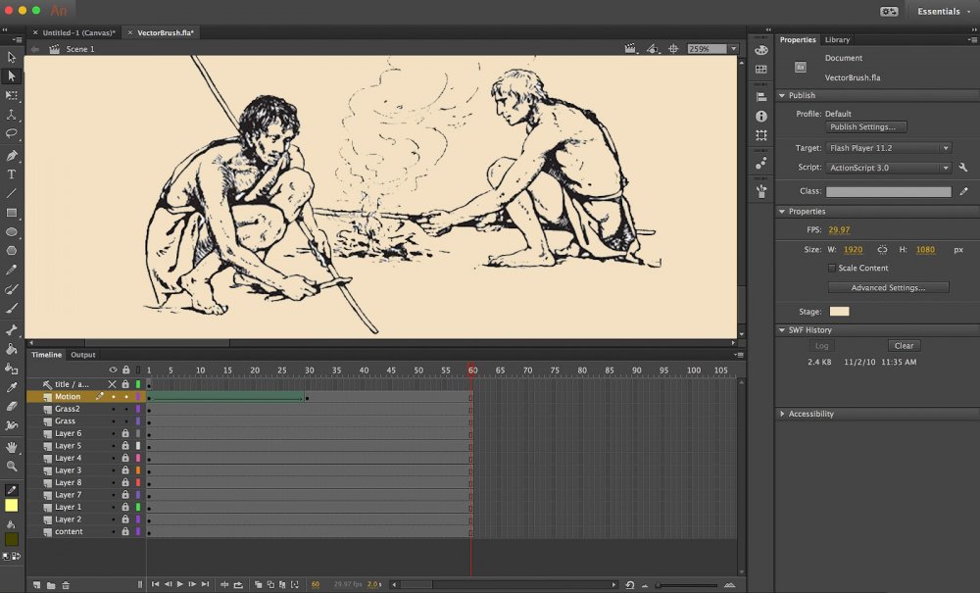Show the hidden title layer
Screen dimensions: 980x593
(112, 384)
